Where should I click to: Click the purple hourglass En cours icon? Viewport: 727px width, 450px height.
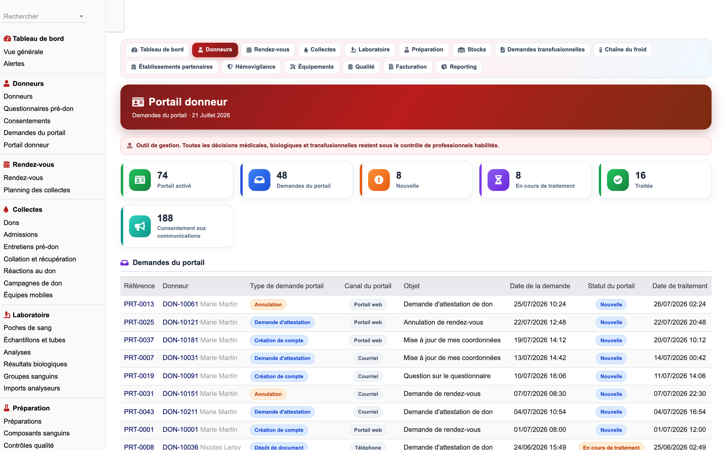click(498, 180)
